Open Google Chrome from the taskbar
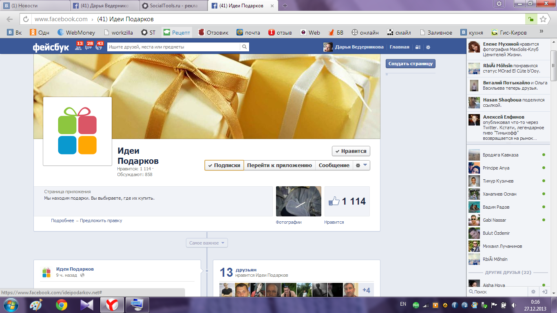This screenshot has height=313, width=557. (62, 304)
